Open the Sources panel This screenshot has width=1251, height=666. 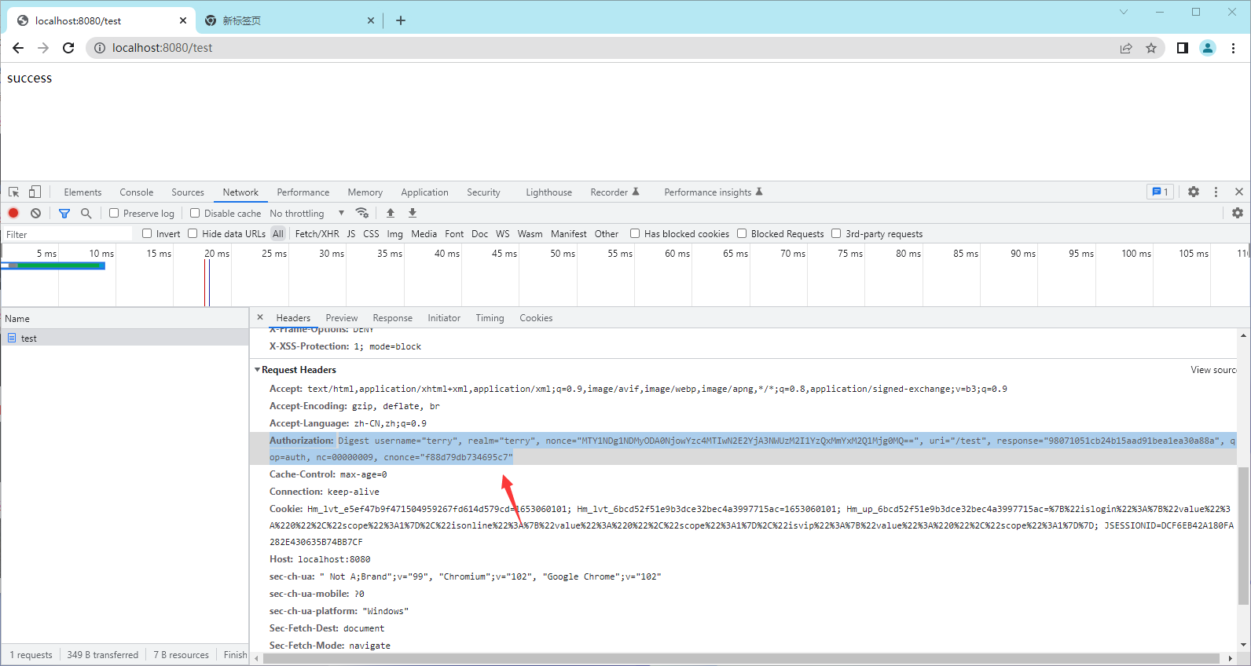[x=188, y=192]
